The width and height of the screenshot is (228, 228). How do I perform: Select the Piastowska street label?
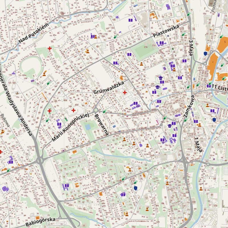166,31
